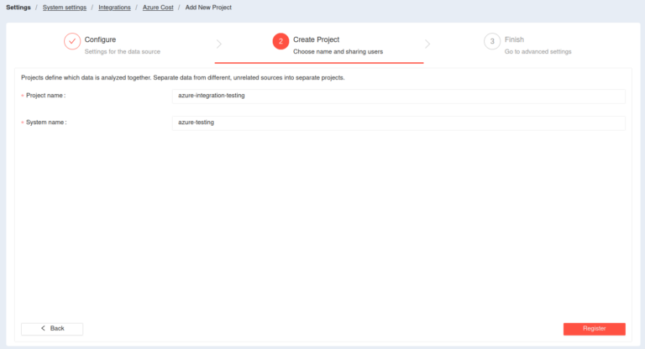
Task: Click the "System name" field label
Action: coord(46,122)
